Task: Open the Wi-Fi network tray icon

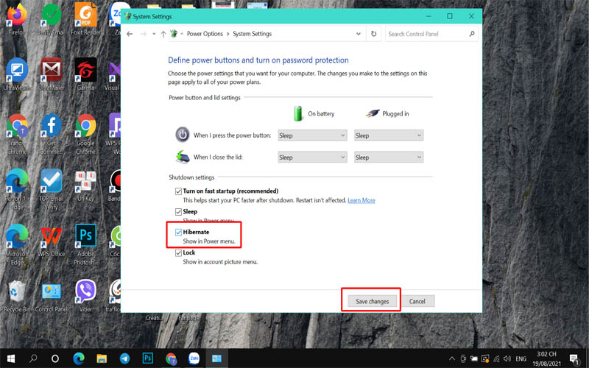Action: (x=496, y=358)
